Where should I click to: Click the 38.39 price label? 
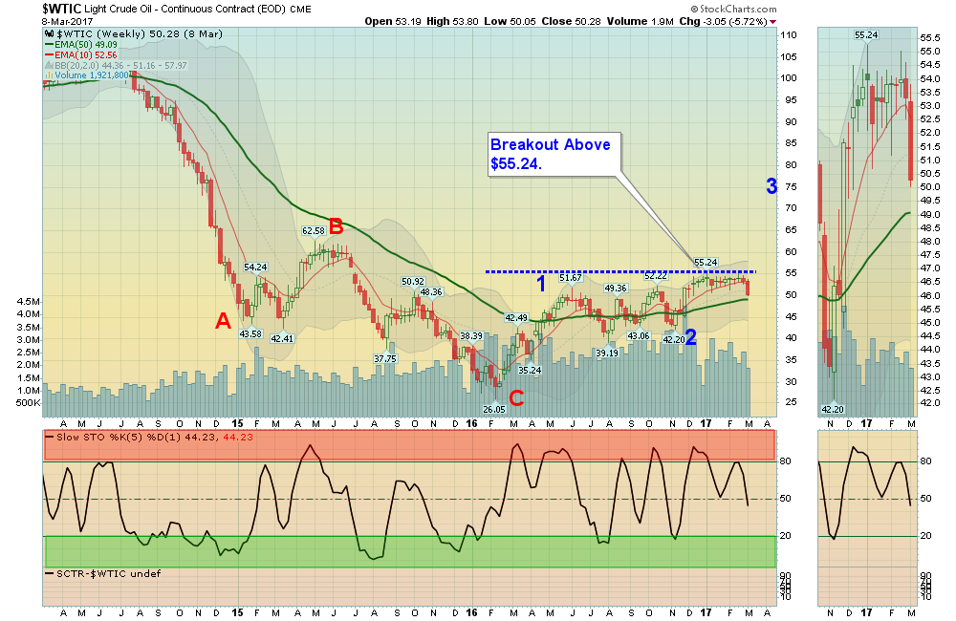pos(470,335)
